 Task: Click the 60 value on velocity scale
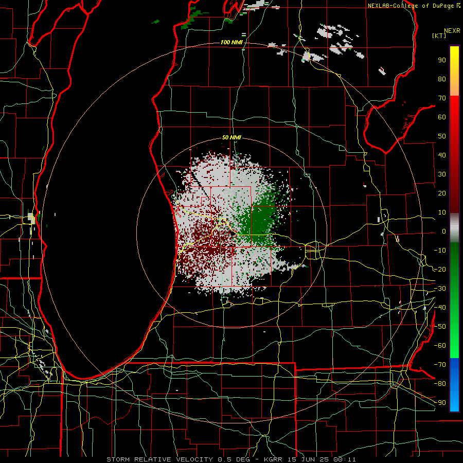click(x=442, y=117)
